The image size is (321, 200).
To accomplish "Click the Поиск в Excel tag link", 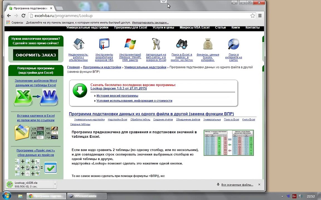I will [x=231, y=119].
